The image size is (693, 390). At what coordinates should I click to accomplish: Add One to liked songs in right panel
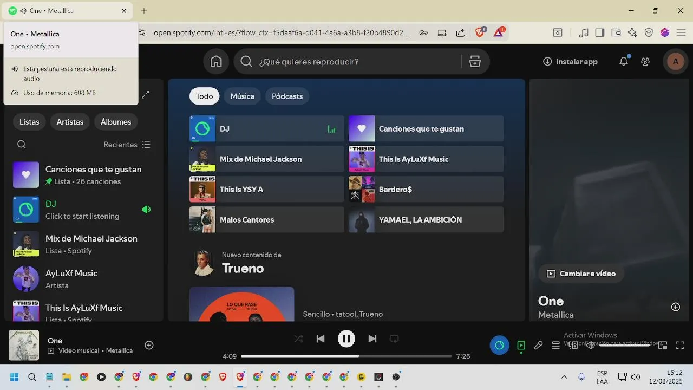point(676,307)
